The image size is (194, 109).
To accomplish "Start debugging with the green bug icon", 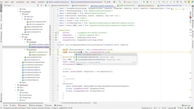I will pos(147,2).
